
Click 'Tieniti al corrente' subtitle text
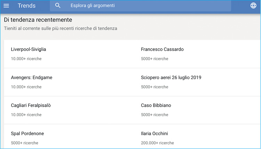tap(60, 28)
